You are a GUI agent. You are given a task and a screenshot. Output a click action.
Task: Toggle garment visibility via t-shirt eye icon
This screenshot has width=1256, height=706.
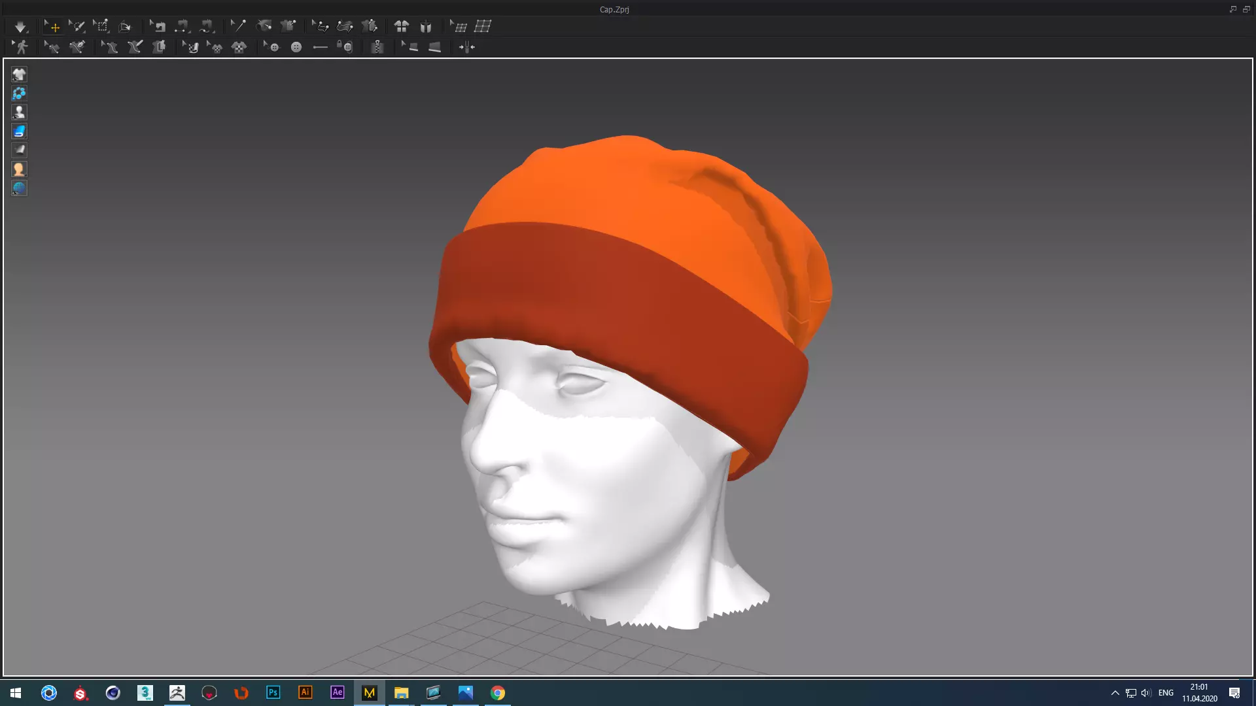[x=19, y=75]
